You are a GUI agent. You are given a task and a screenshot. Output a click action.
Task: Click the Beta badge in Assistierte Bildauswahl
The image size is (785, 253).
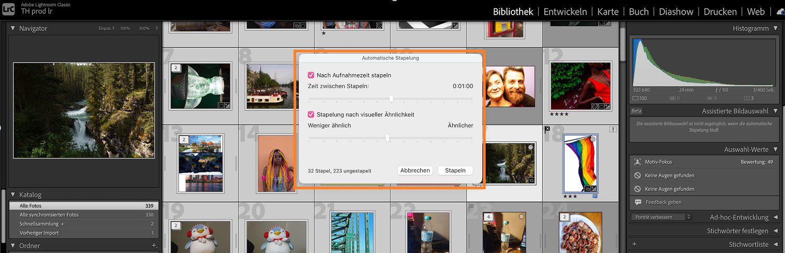[x=636, y=111]
